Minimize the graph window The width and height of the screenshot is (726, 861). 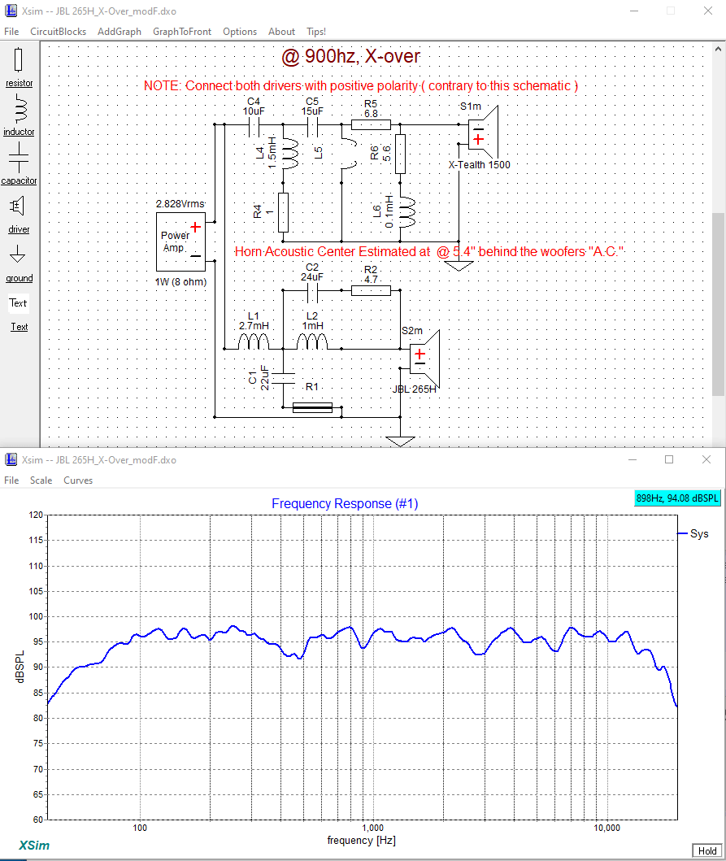(x=633, y=459)
